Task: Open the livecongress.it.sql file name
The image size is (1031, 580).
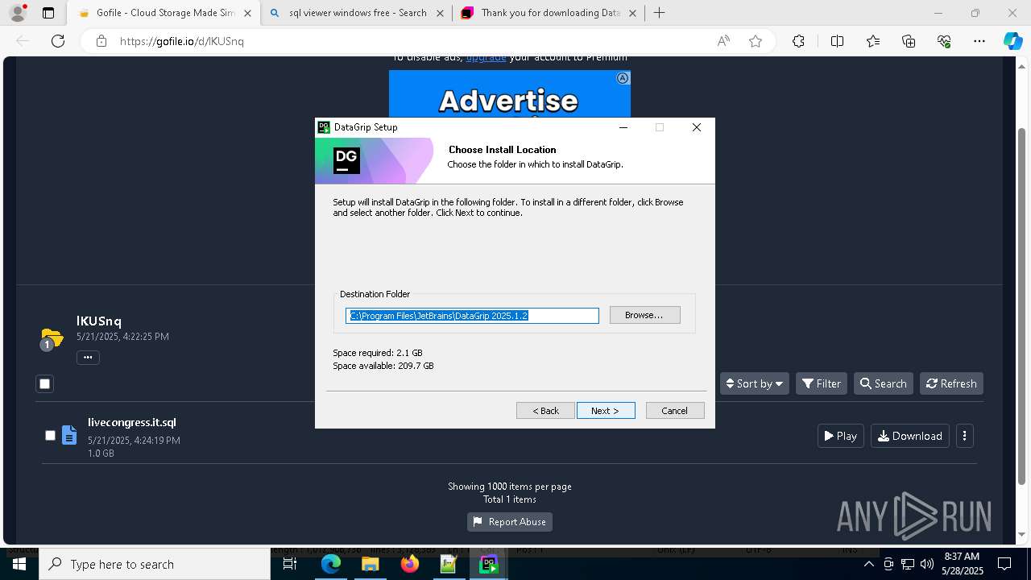Action: tap(132, 422)
